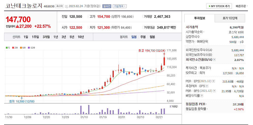The height and width of the screenshot is (125, 253).
Task: Click the 60-day moving average orange swatch
Action: pyautogui.click(x=21, y=48)
